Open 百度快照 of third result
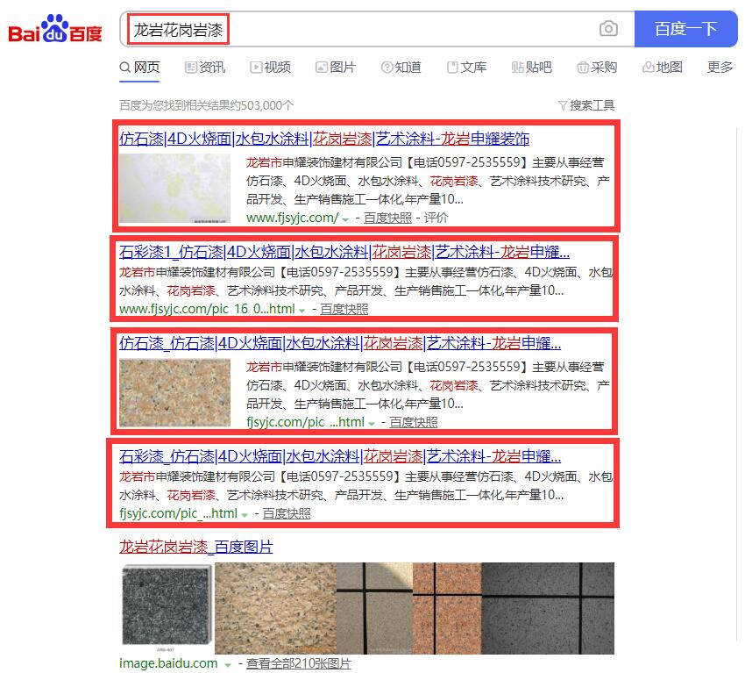Image resolution: width=745 pixels, height=673 pixels. point(414,422)
